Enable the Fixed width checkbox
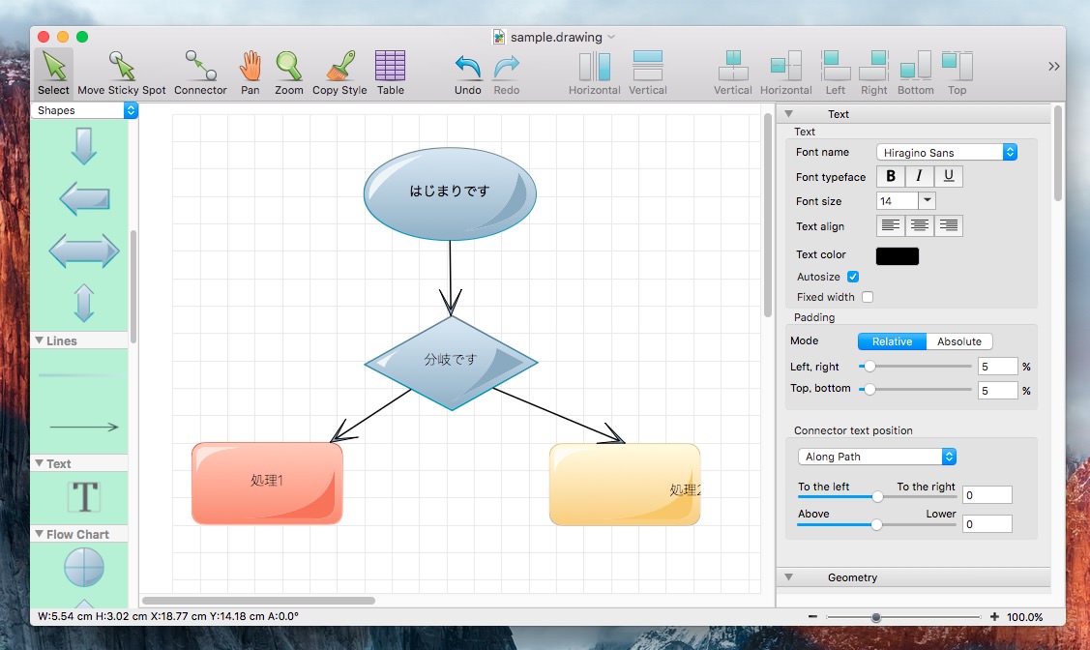 (868, 297)
